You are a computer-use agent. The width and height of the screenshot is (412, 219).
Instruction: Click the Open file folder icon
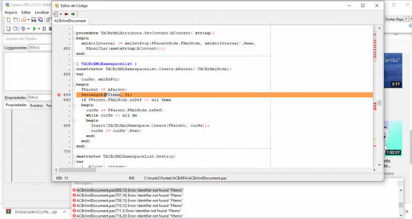point(24,20)
